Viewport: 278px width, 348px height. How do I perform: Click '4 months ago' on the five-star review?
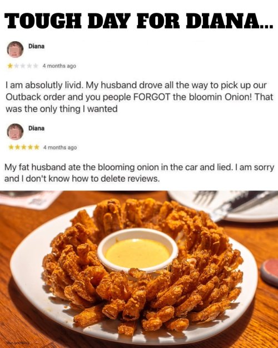click(60, 148)
